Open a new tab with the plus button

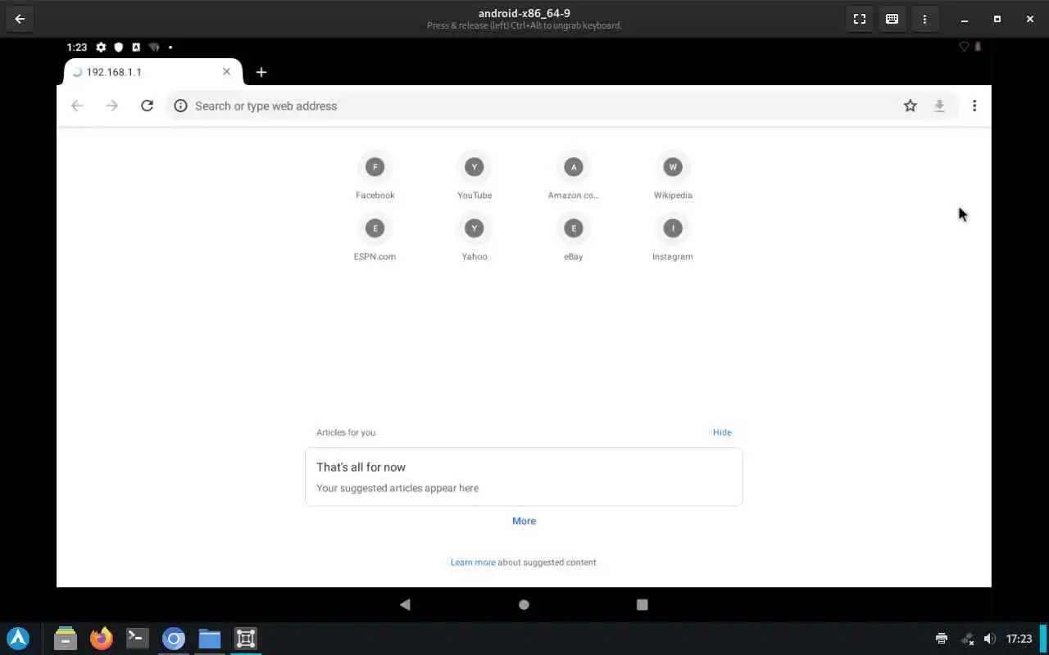tap(261, 72)
